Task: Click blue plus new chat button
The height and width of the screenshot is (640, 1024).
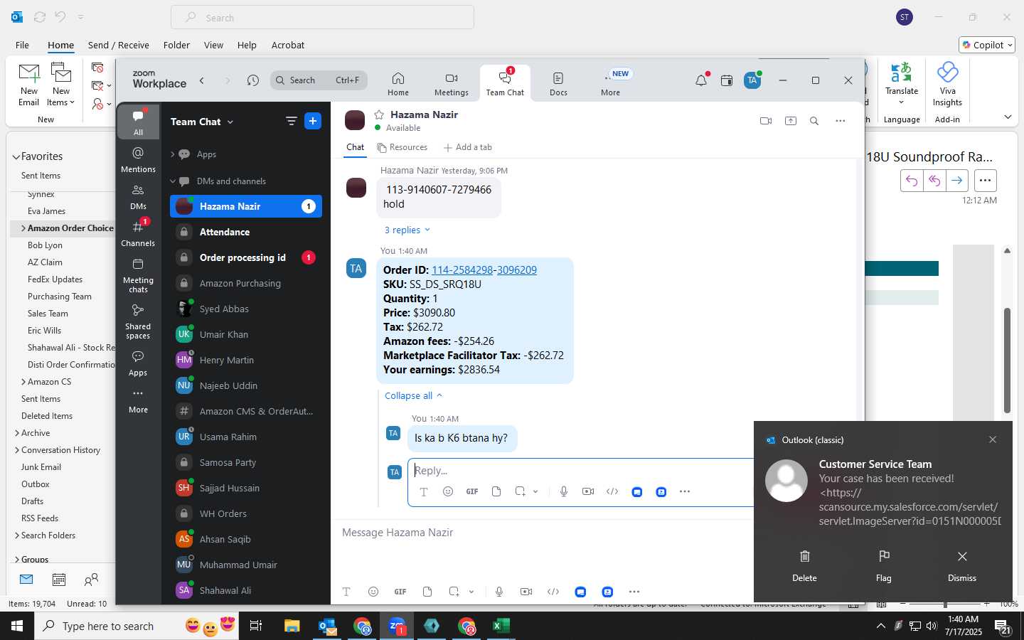Action: [313, 121]
